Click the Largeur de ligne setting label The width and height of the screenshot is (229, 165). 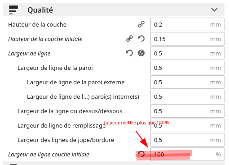click(x=29, y=54)
